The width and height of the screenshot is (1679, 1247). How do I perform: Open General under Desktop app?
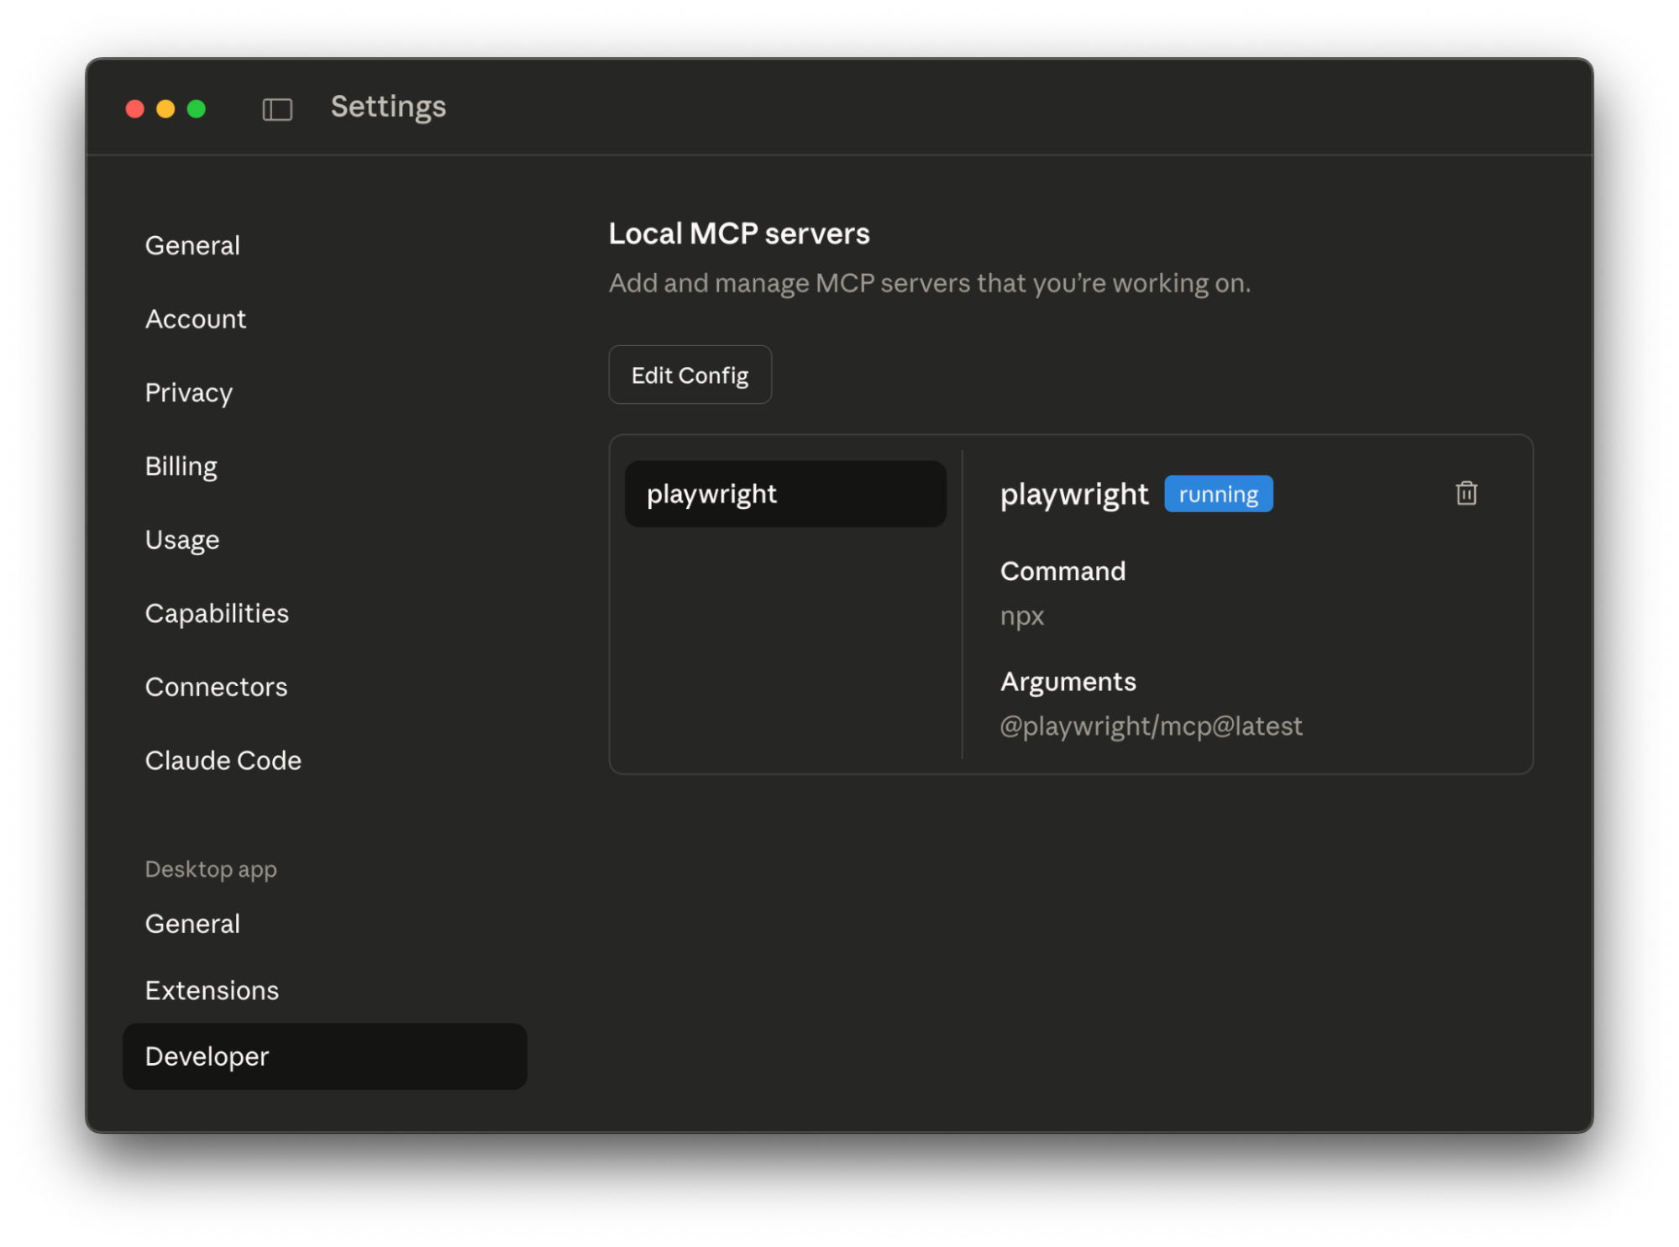(x=192, y=924)
